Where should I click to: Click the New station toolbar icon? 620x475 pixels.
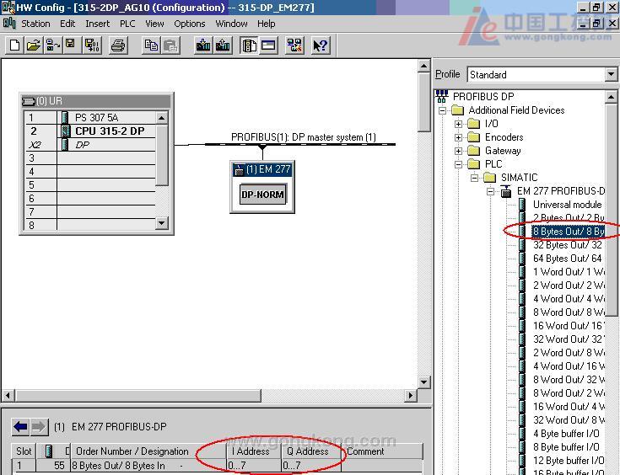[x=14, y=45]
